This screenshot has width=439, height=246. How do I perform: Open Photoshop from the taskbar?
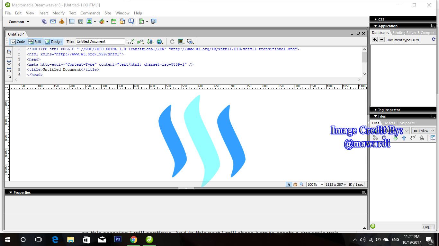click(x=118, y=239)
